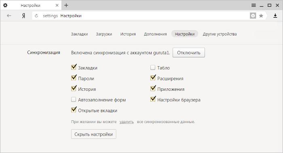Open Yandex home via Я icon

click(23, 16)
